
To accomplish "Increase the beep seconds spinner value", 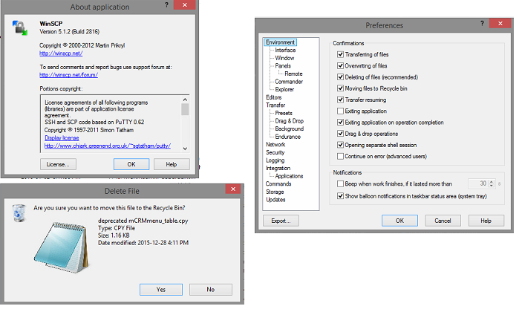I will tap(491, 180).
